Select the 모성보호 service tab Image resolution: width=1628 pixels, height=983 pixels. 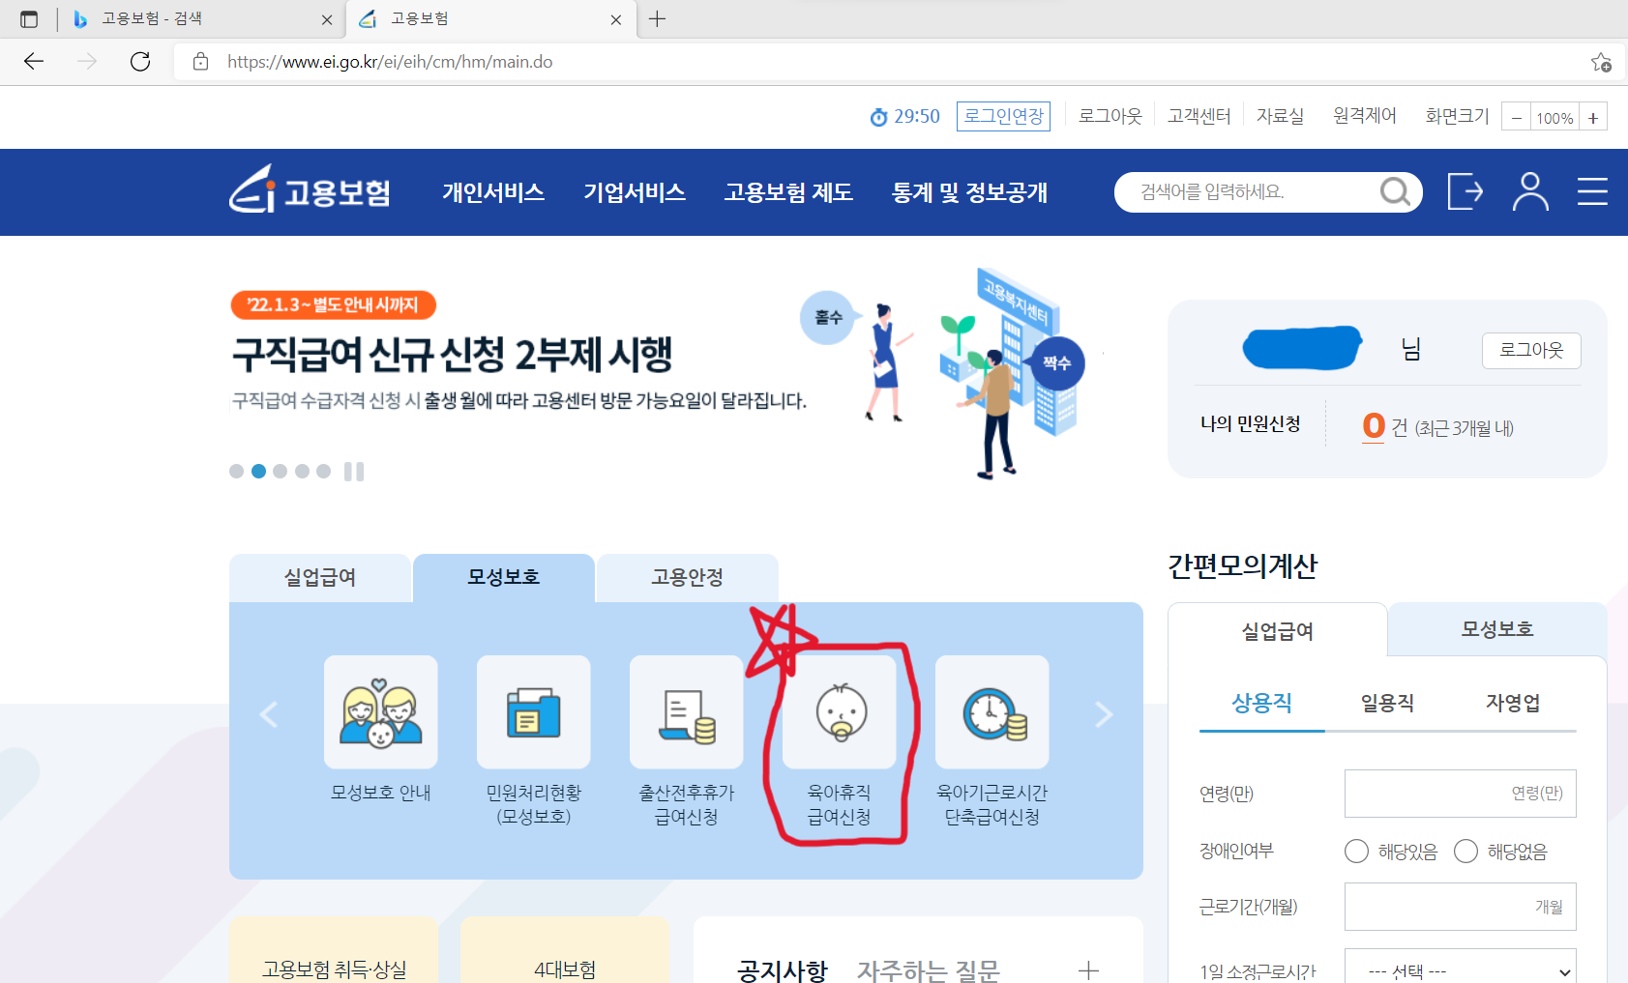click(x=504, y=578)
